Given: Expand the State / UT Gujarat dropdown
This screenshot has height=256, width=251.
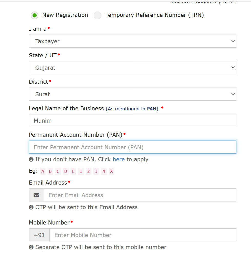Looking at the screenshot, I should point(132,68).
